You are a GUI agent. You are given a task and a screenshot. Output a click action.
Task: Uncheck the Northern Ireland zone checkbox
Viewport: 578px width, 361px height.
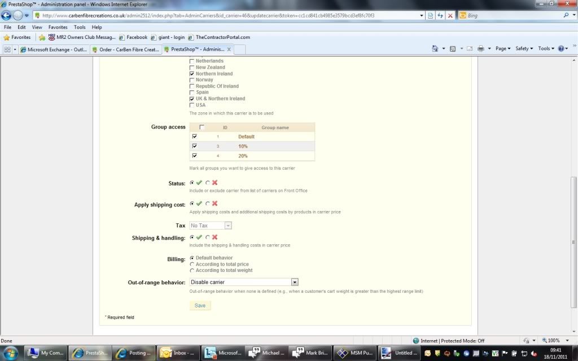[x=192, y=74]
